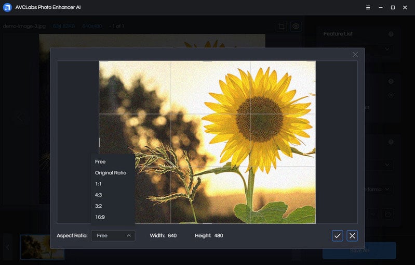Maximize the application window
Viewport: 415px width, 265px height.
(393, 7)
